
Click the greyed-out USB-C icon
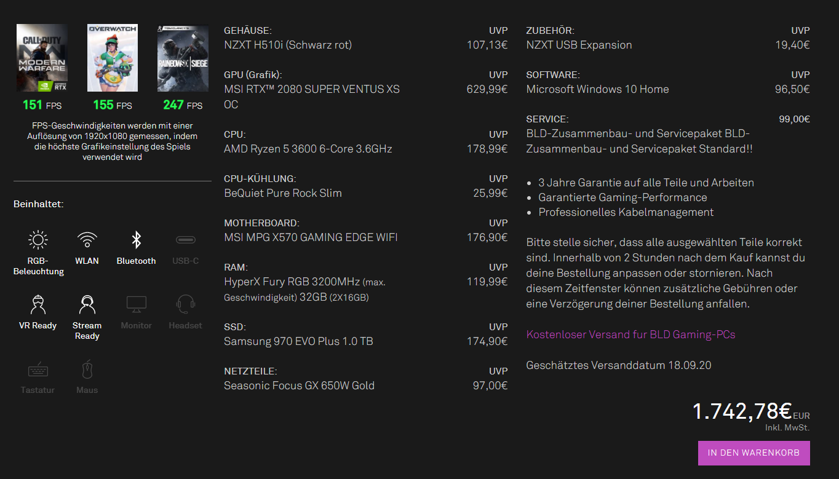click(185, 240)
